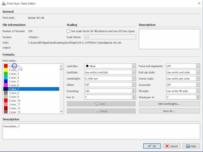Image resolution: width=203 pixels, height=152 pixels.
Task: Open the End cap style dropdown
Action: click(198, 72)
